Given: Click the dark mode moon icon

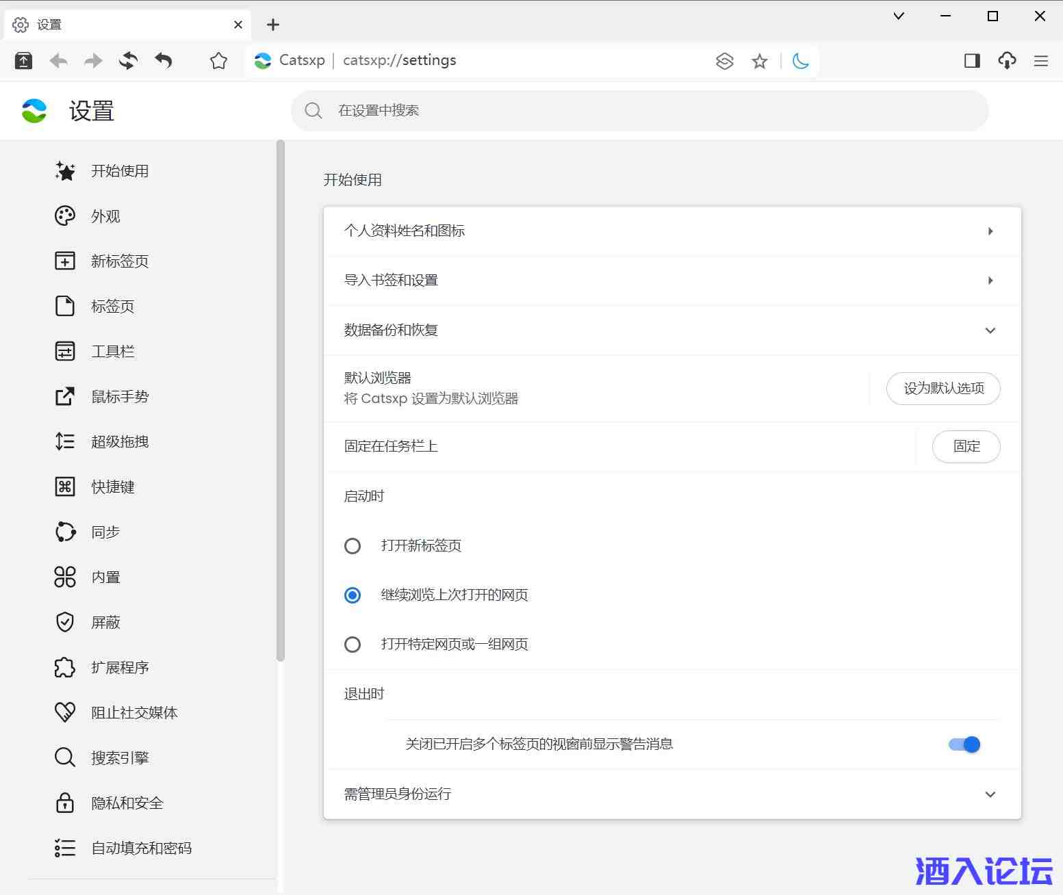Looking at the screenshot, I should (x=800, y=61).
